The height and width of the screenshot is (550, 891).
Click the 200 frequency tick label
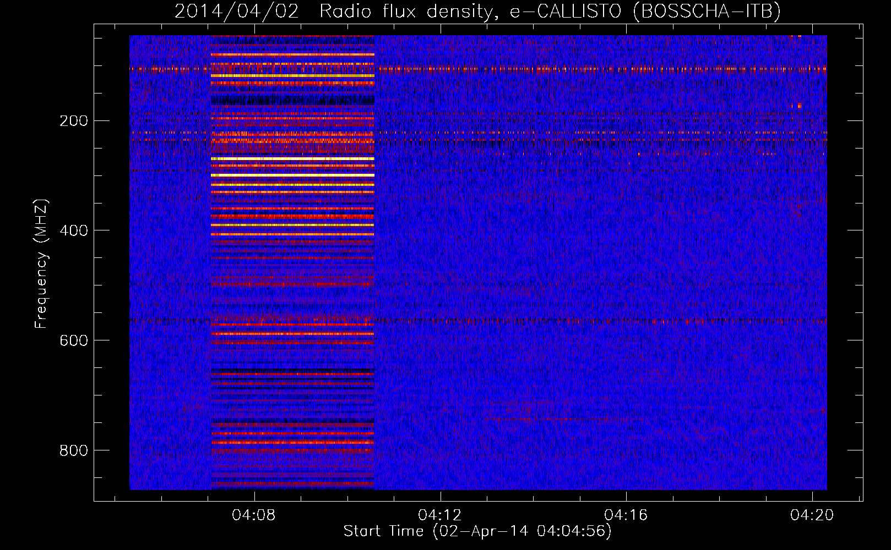coord(74,120)
